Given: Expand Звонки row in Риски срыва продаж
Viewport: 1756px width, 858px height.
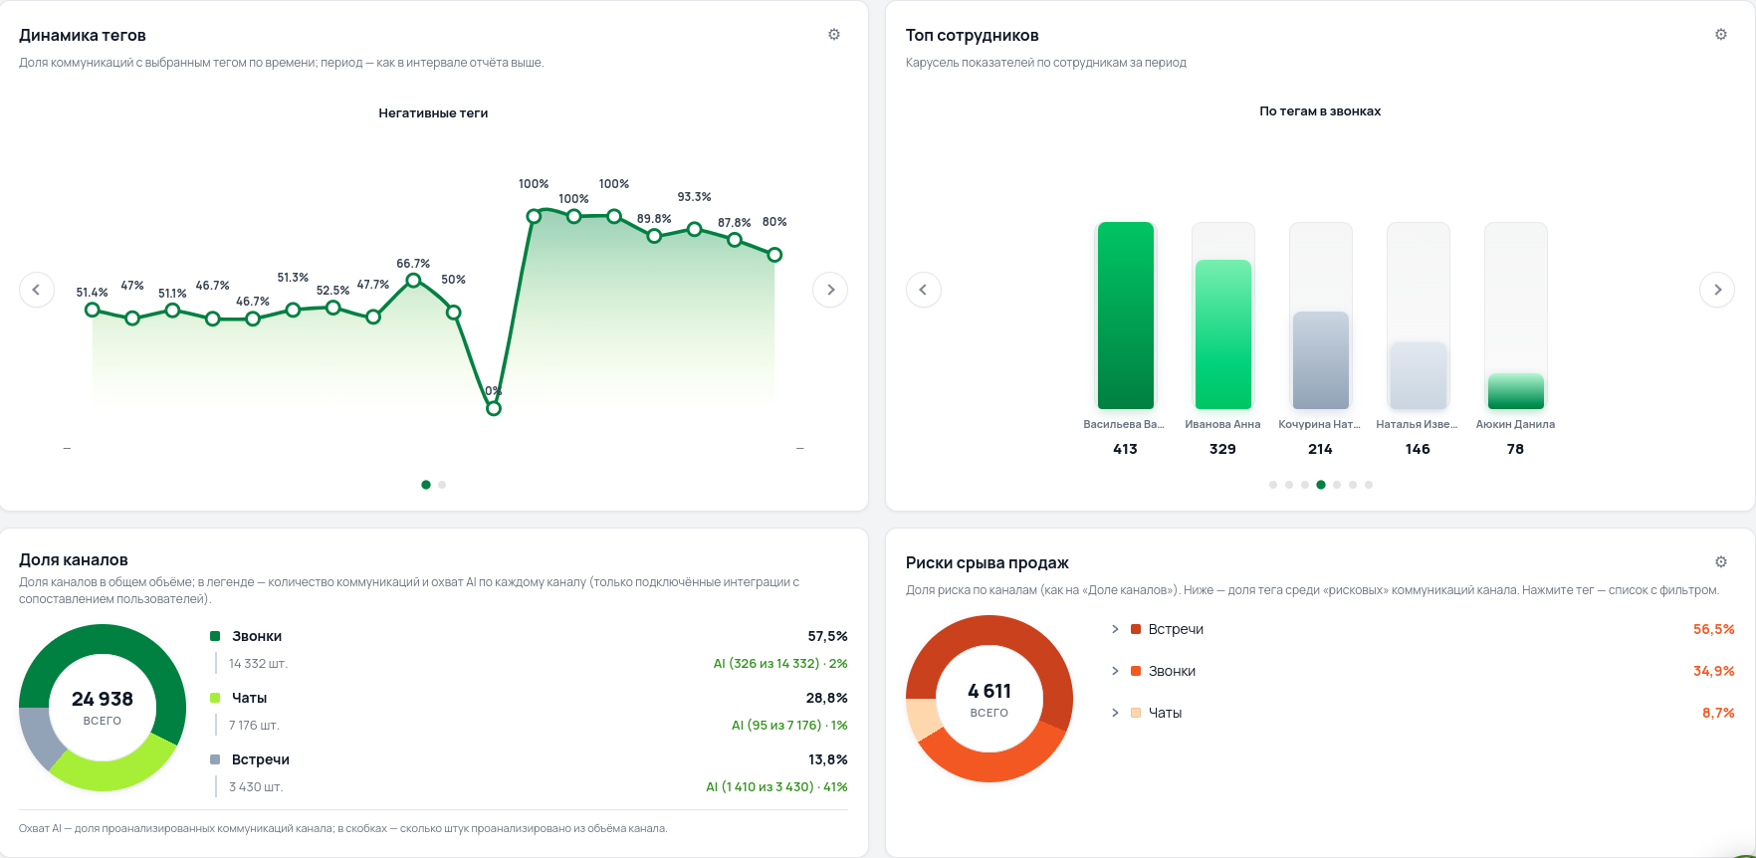Looking at the screenshot, I should (x=1115, y=671).
